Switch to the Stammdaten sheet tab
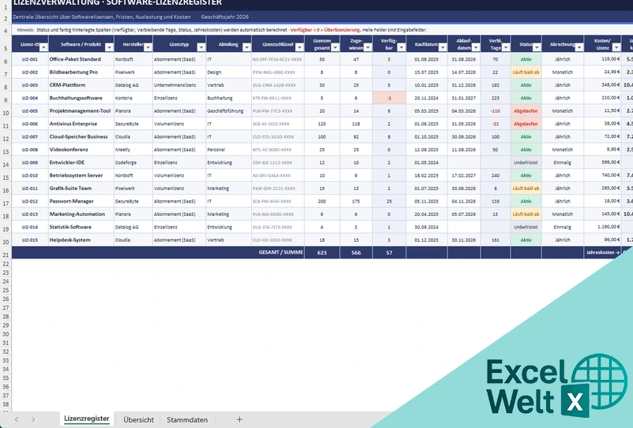This screenshot has height=428, width=633. [187, 419]
